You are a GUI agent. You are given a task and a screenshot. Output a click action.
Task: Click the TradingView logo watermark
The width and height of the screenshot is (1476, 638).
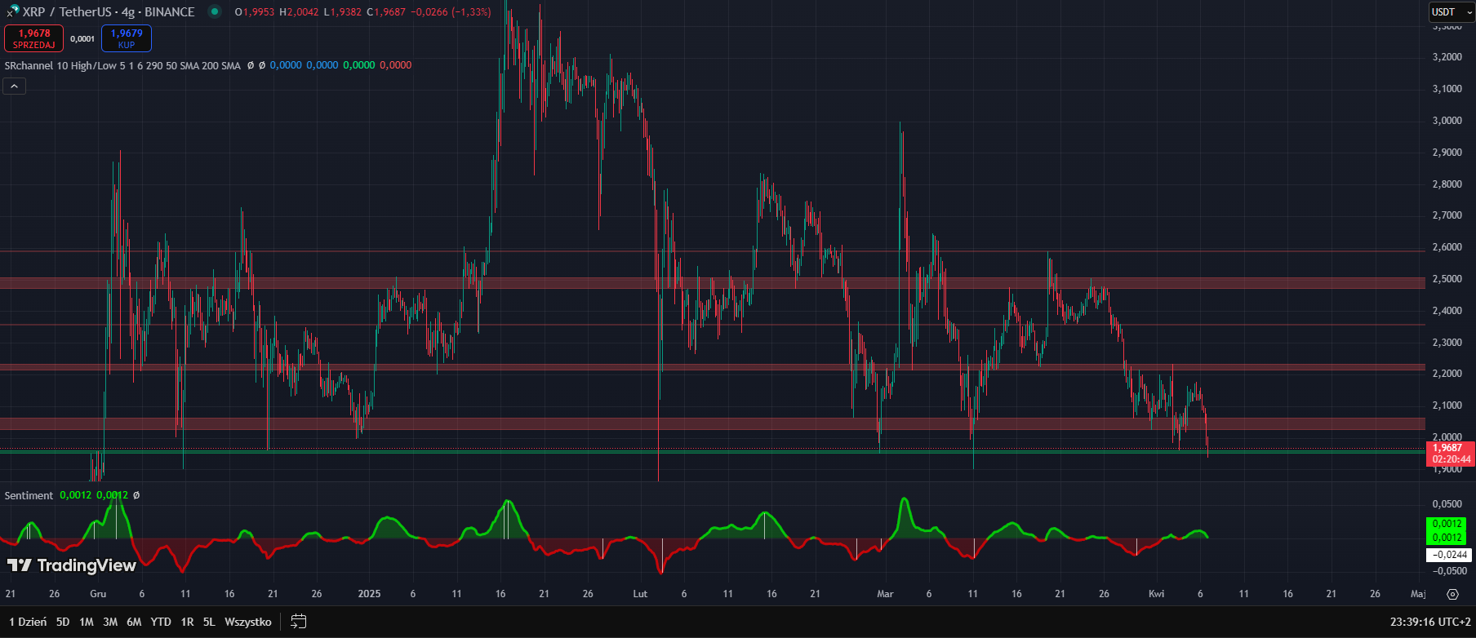click(x=72, y=565)
